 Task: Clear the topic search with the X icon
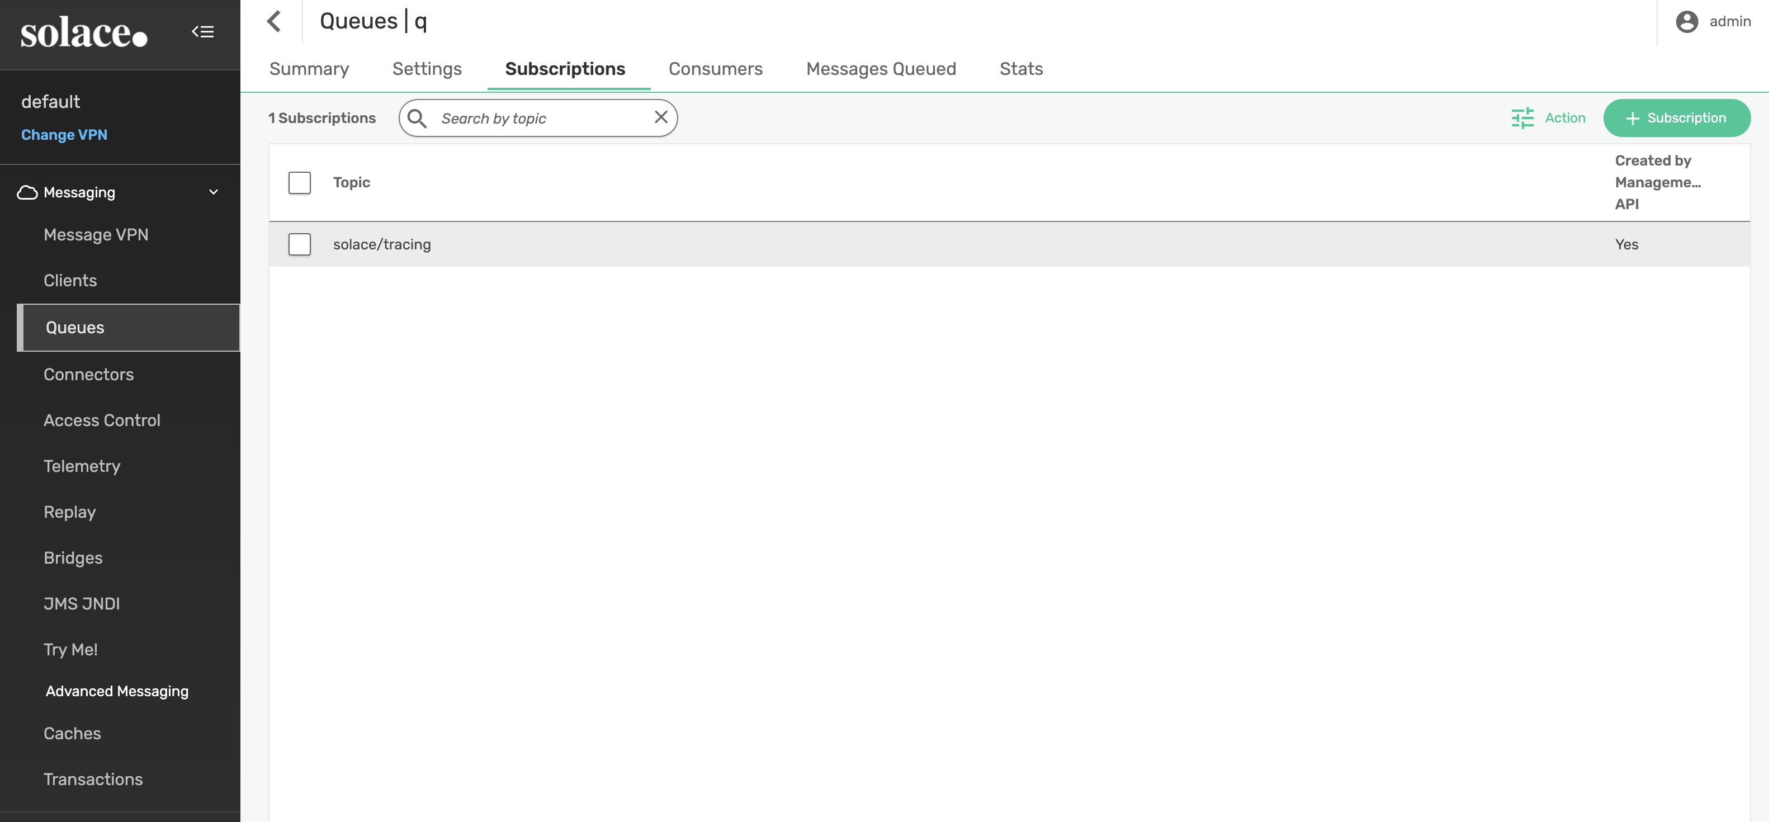coord(661,117)
